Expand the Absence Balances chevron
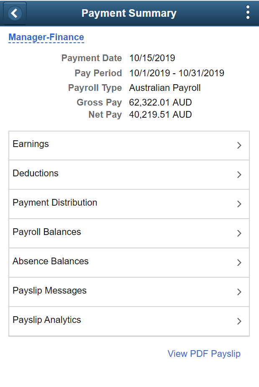Image resolution: width=259 pixels, height=387 pixels. [x=239, y=263]
